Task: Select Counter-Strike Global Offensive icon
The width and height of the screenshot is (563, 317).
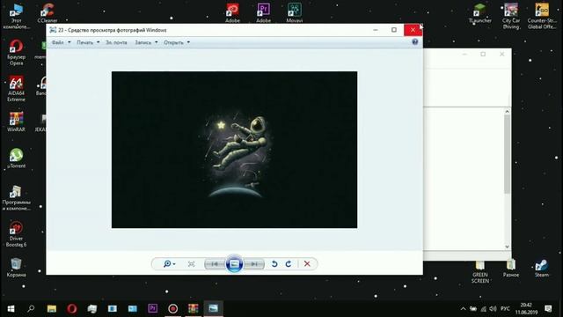Action: pos(542,16)
